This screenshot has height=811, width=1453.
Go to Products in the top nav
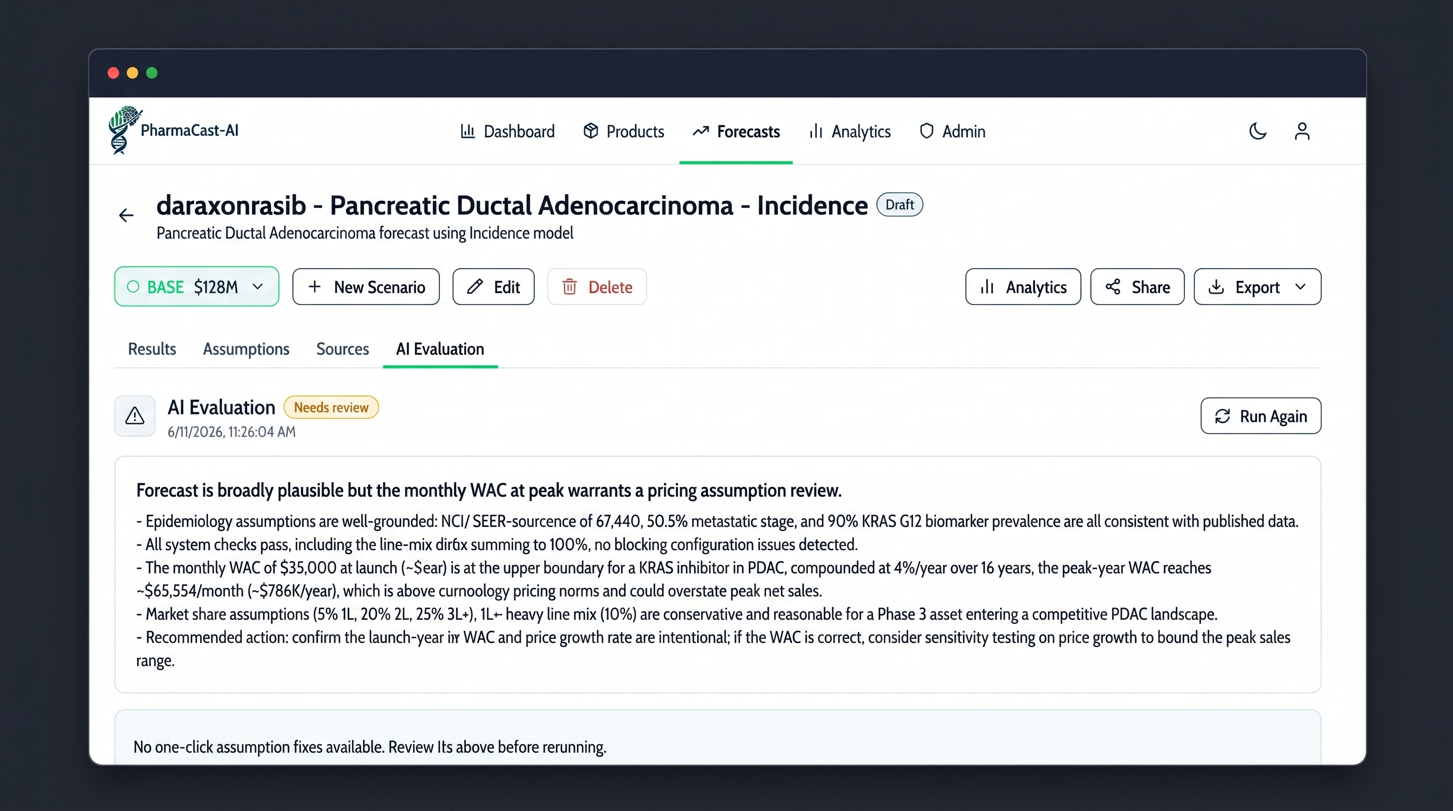pos(624,131)
